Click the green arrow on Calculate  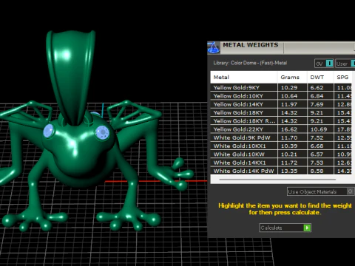pyautogui.click(x=307, y=228)
